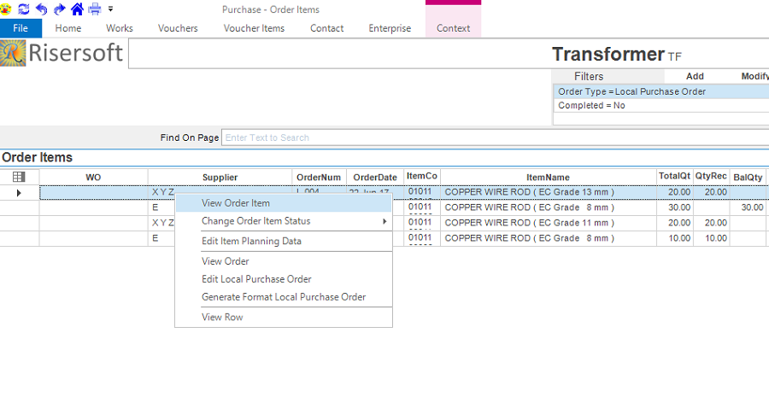Click Add in the Filters panel

click(695, 76)
